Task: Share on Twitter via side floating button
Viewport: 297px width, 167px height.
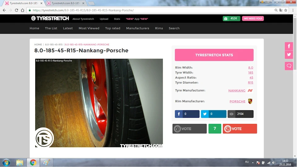Action: pyautogui.click(x=289, y=55)
